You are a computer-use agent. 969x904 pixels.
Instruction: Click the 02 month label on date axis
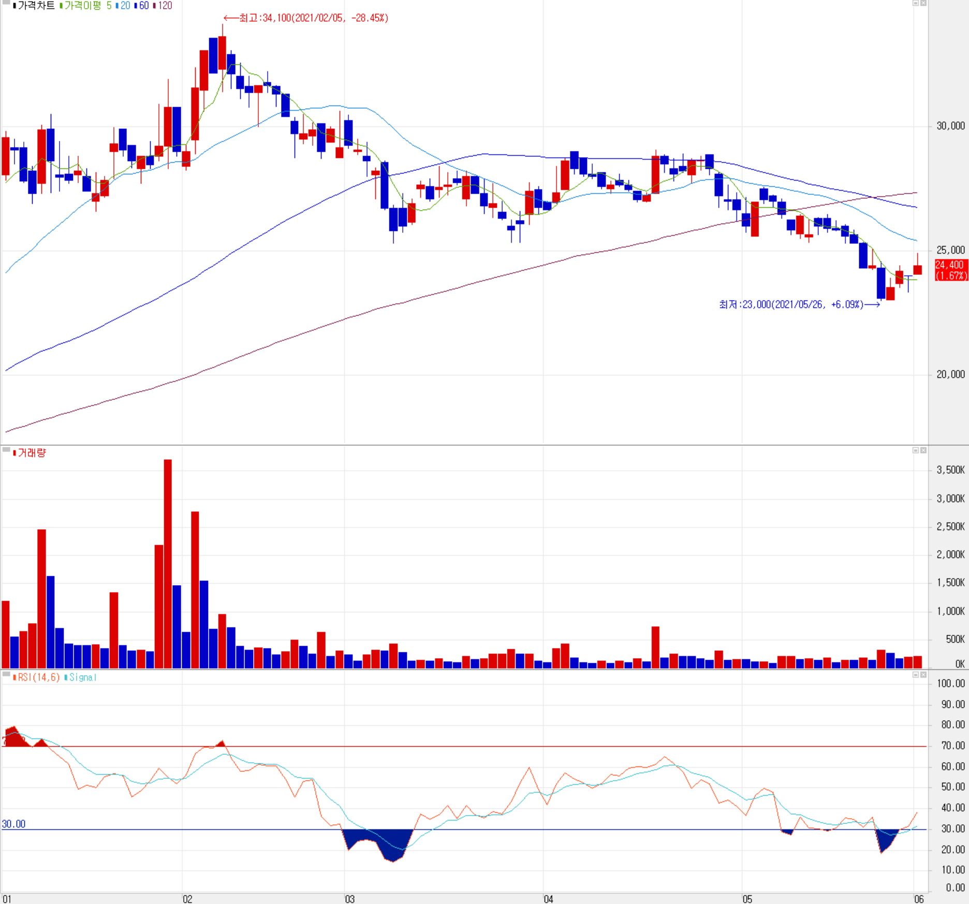point(187,899)
